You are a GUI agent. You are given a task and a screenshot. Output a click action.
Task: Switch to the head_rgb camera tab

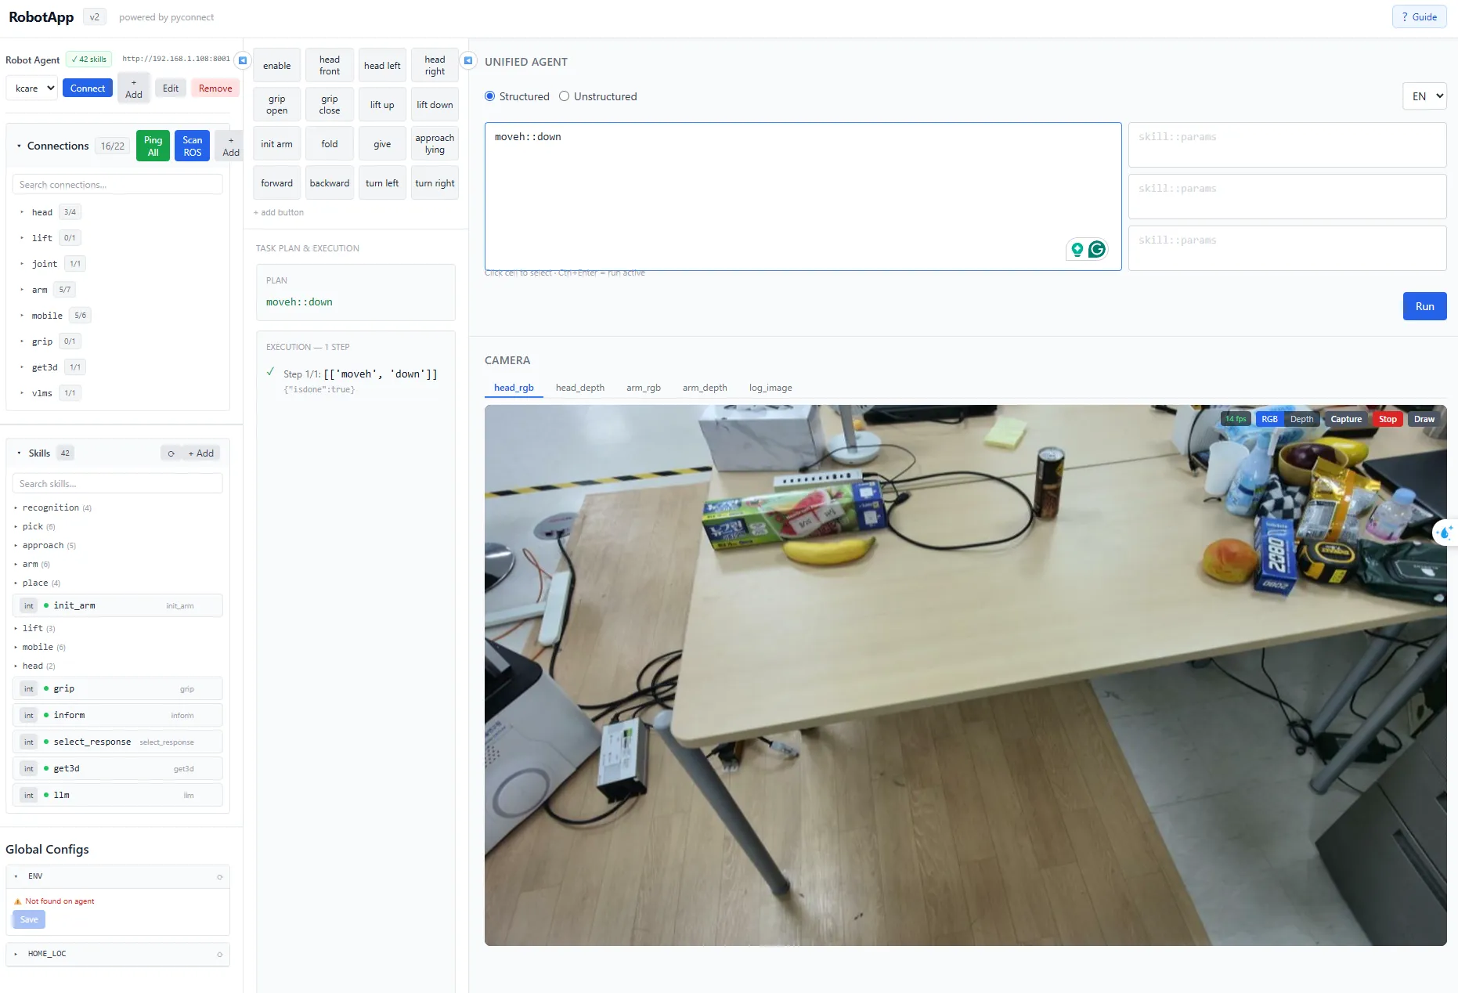point(514,388)
